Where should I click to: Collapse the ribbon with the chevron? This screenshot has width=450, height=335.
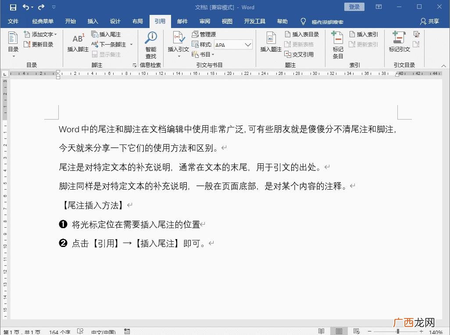coord(443,66)
